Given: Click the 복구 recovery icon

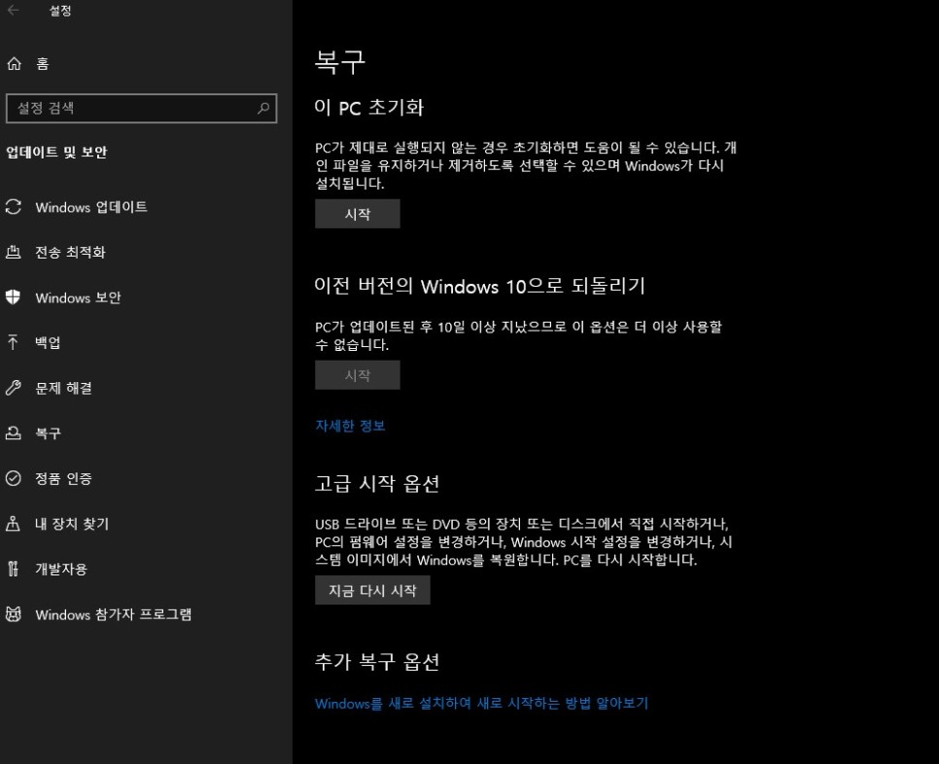Looking at the screenshot, I should [x=14, y=433].
